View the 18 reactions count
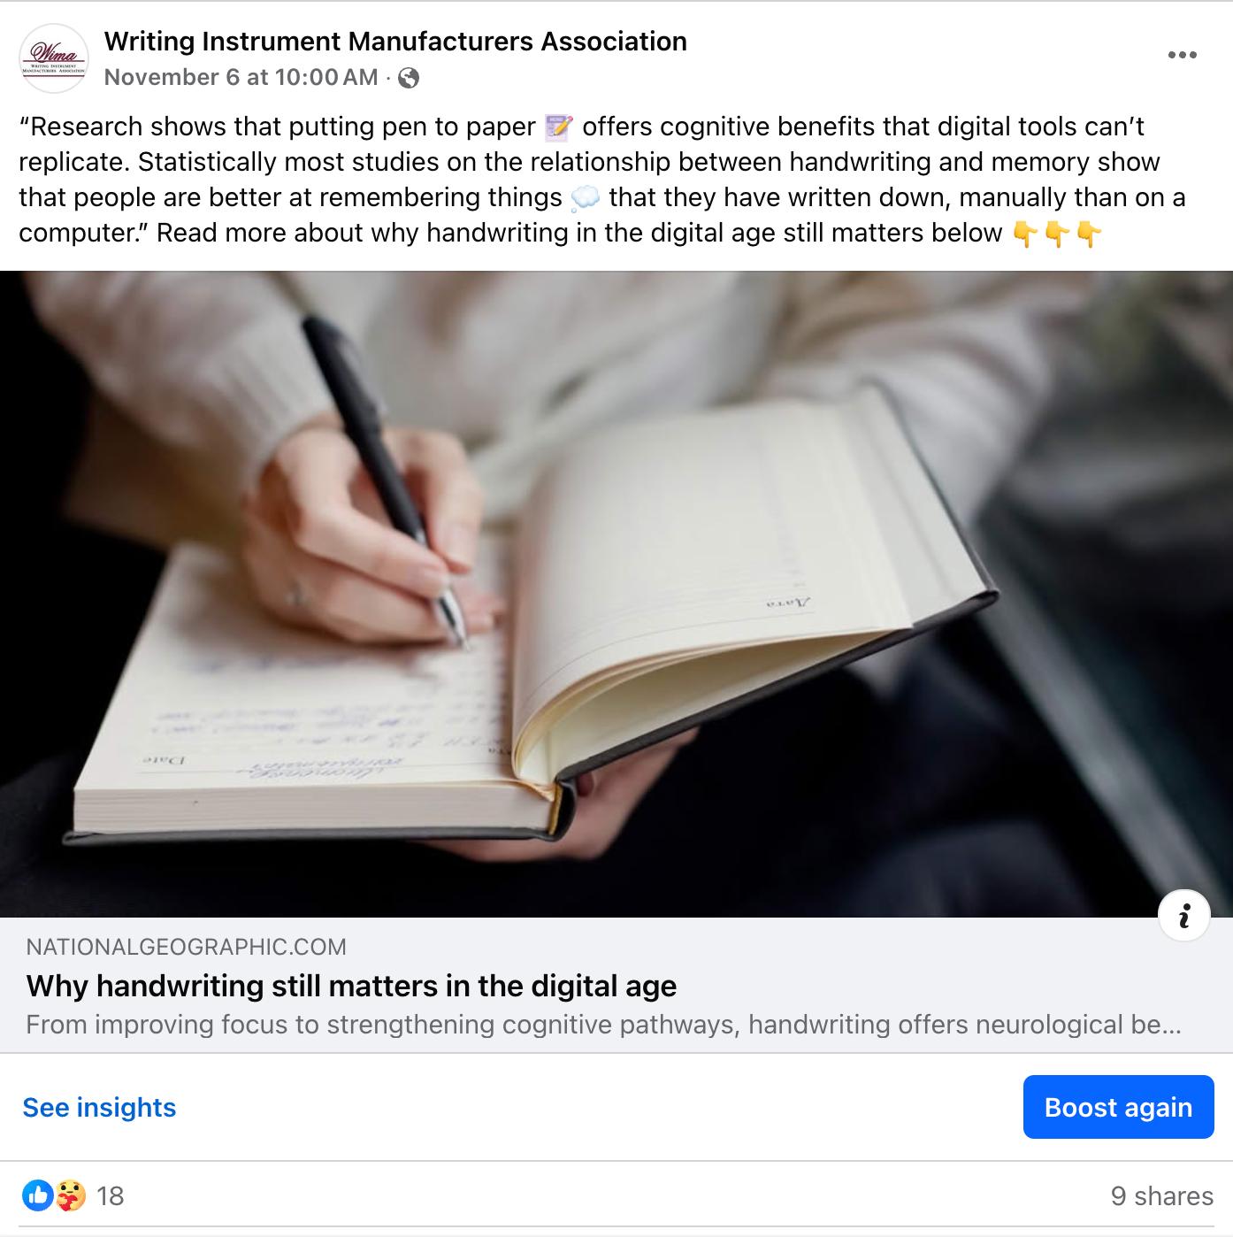Image resolution: width=1233 pixels, height=1237 pixels. pos(111,1196)
